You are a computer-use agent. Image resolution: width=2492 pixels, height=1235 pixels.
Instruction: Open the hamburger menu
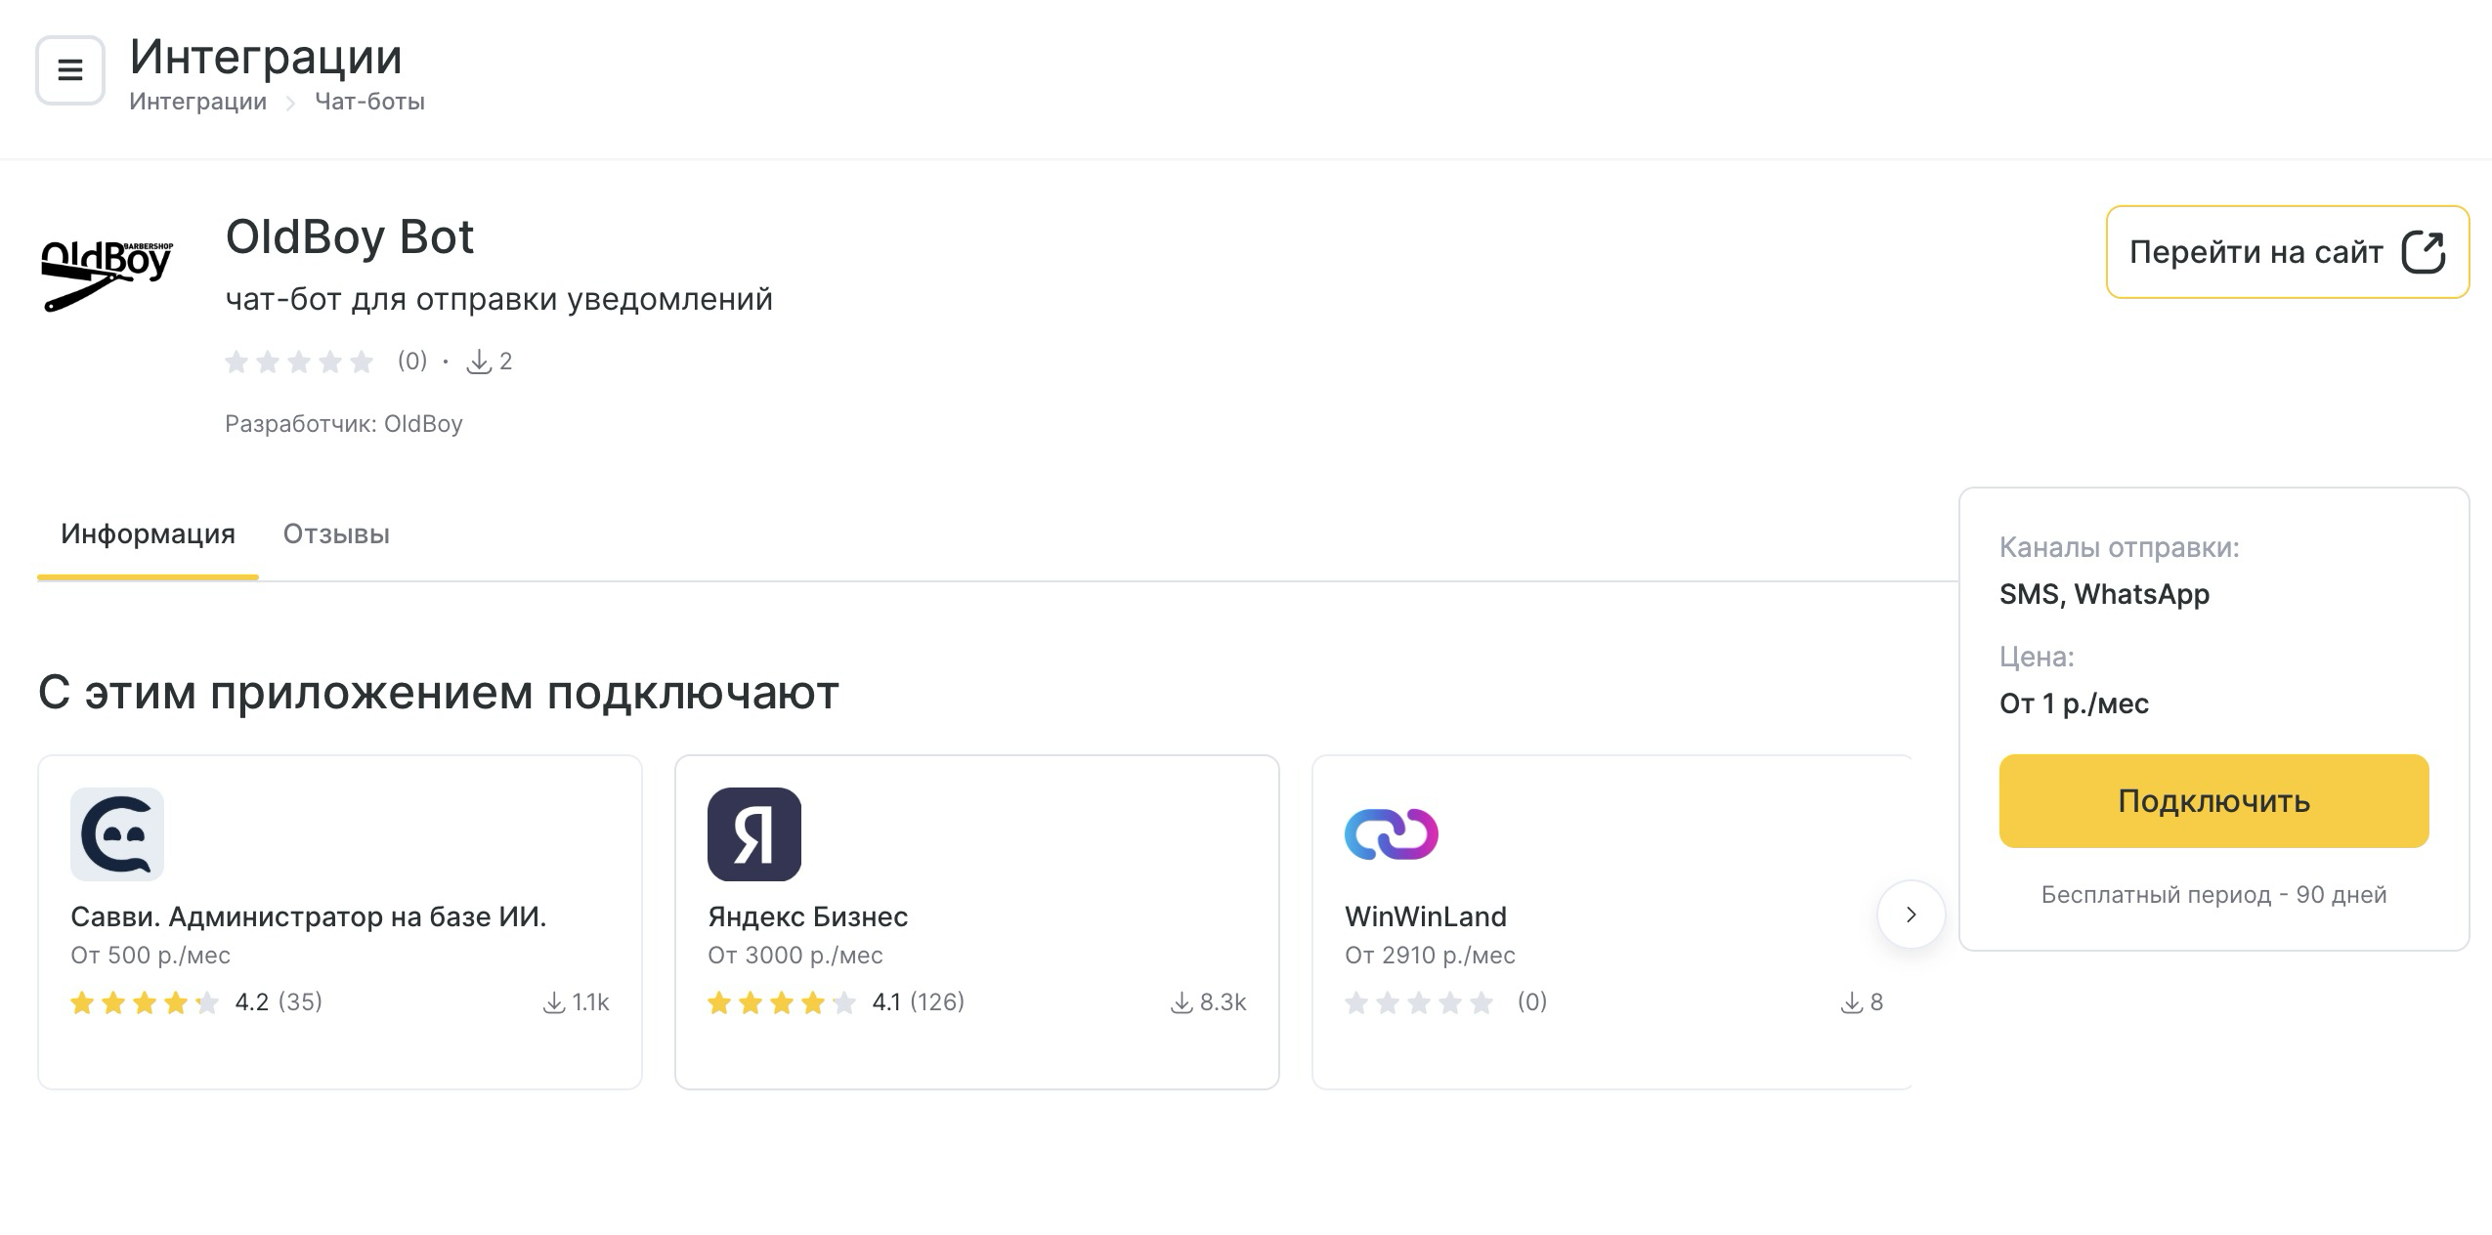[x=69, y=70]
